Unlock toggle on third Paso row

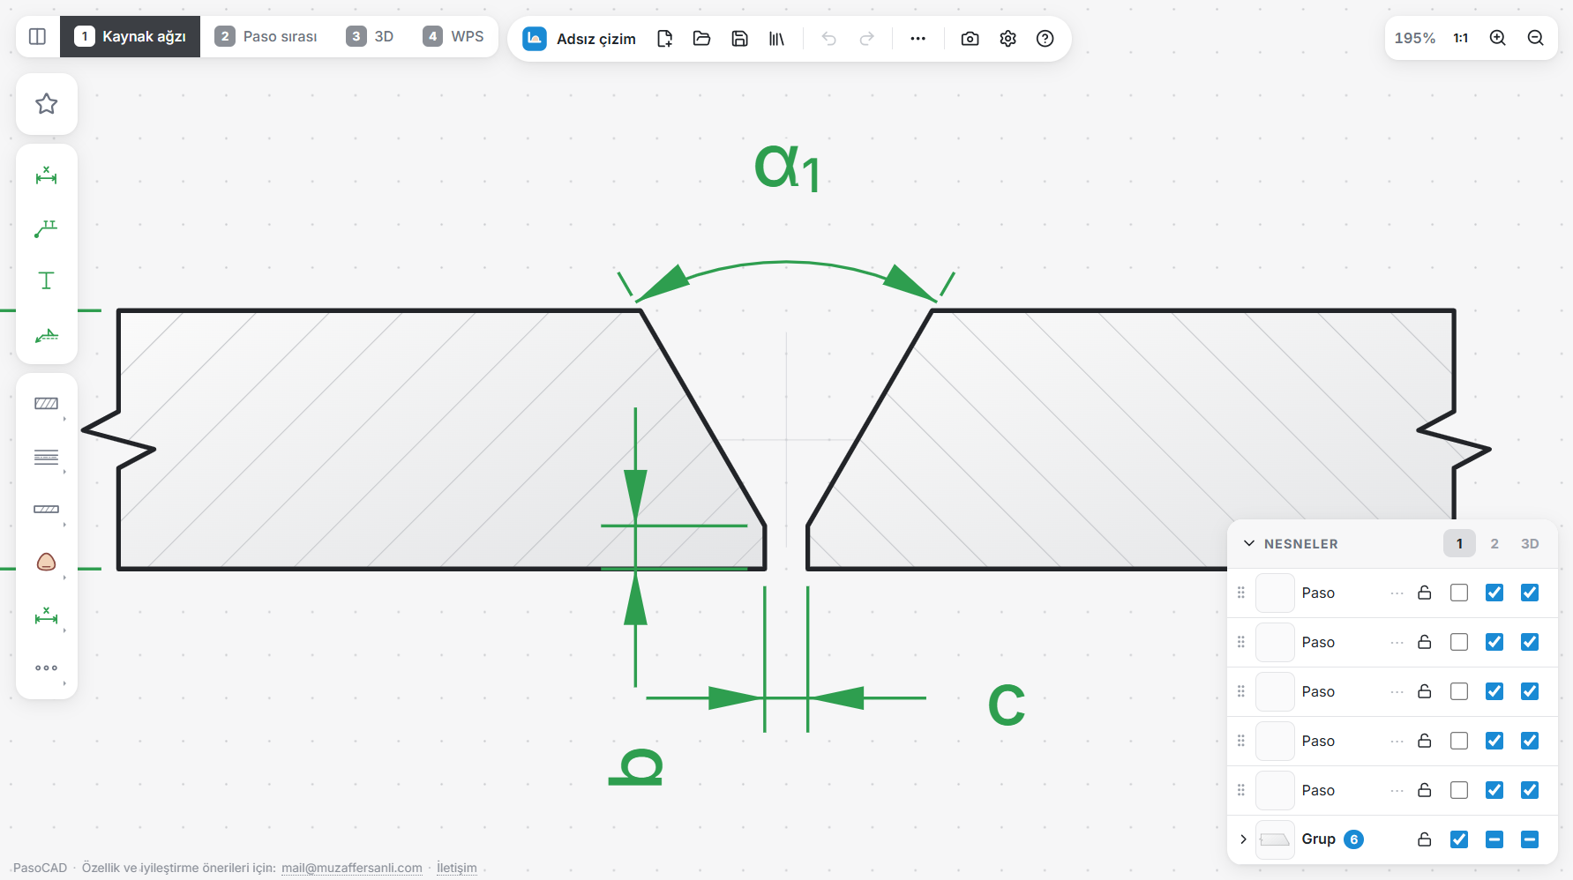tap(1424, 691)
